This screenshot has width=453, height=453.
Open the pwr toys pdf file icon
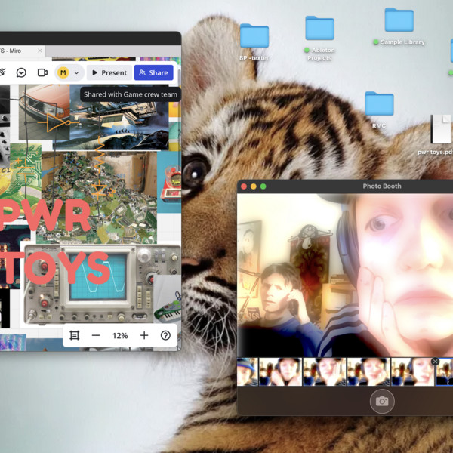point(441,129)
